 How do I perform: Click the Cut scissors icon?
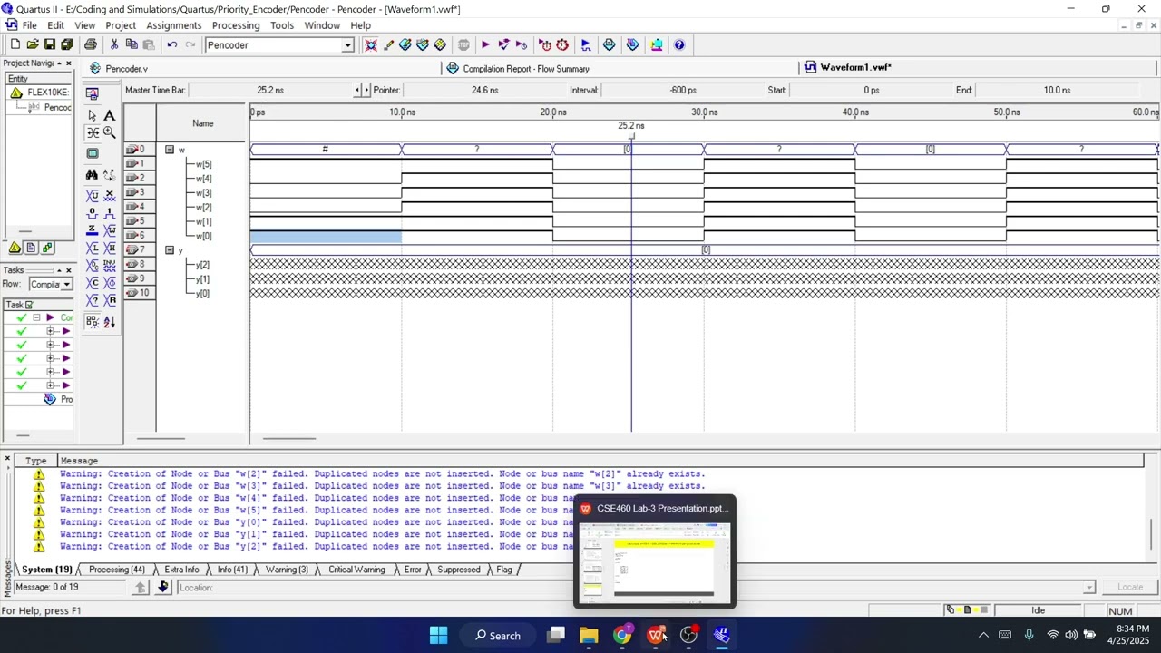[114, 44]
